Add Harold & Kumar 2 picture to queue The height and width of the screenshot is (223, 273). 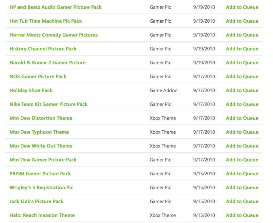tap(242, 63)
